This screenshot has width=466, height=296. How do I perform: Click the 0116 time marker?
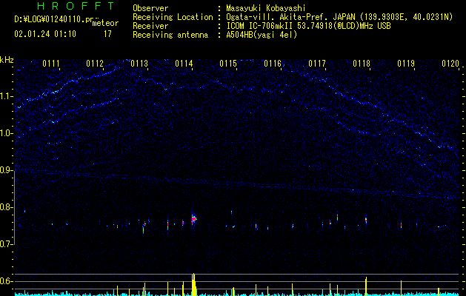(273, 64)
